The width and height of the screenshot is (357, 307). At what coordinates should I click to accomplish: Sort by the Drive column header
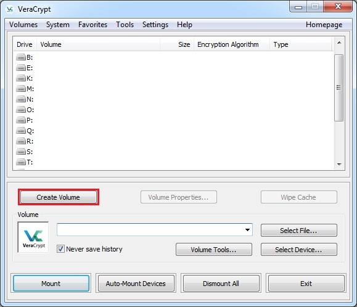25,44
